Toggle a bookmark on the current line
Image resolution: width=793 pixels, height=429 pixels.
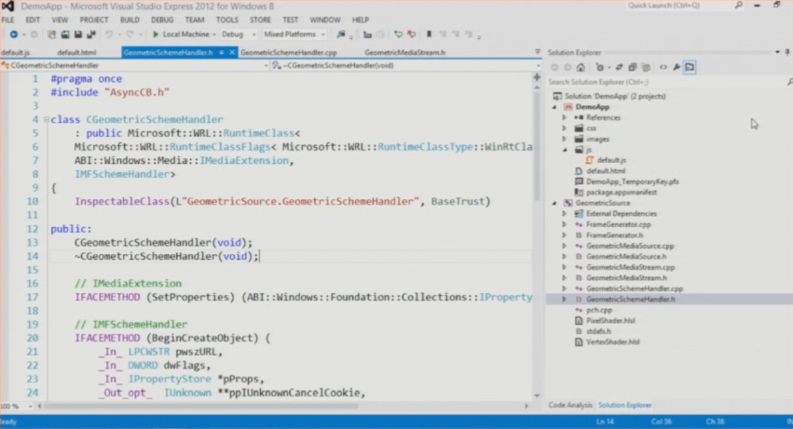pos(430,34)
